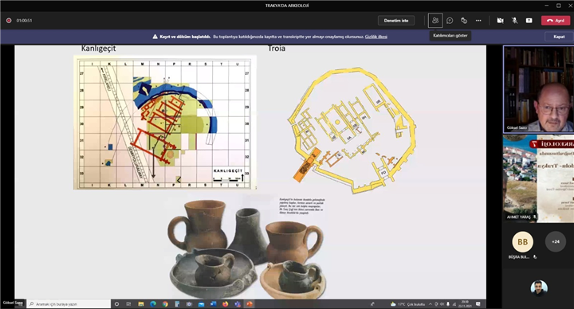Open PowerPoint icon in the taskbar
The image size is (574, 309).
[x=249, y=304]
